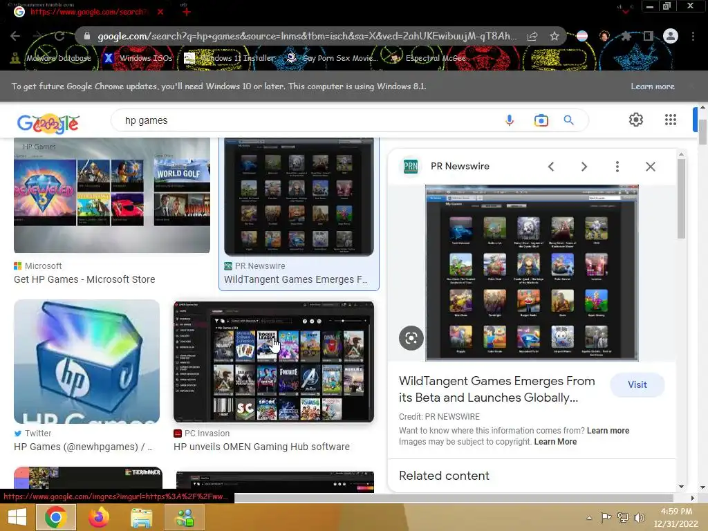Open the Chrome profile avatar

(671, 36)
